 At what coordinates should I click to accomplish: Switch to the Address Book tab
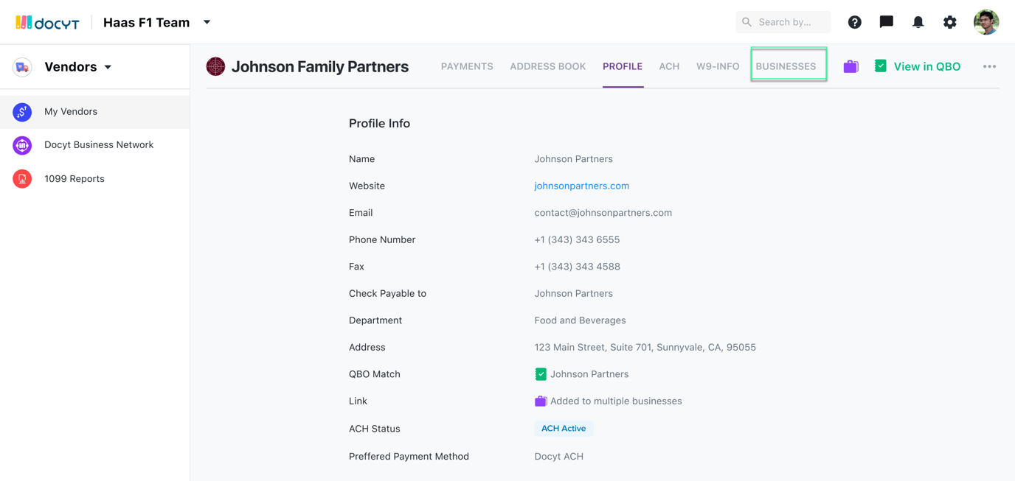(x=547, y=66)
